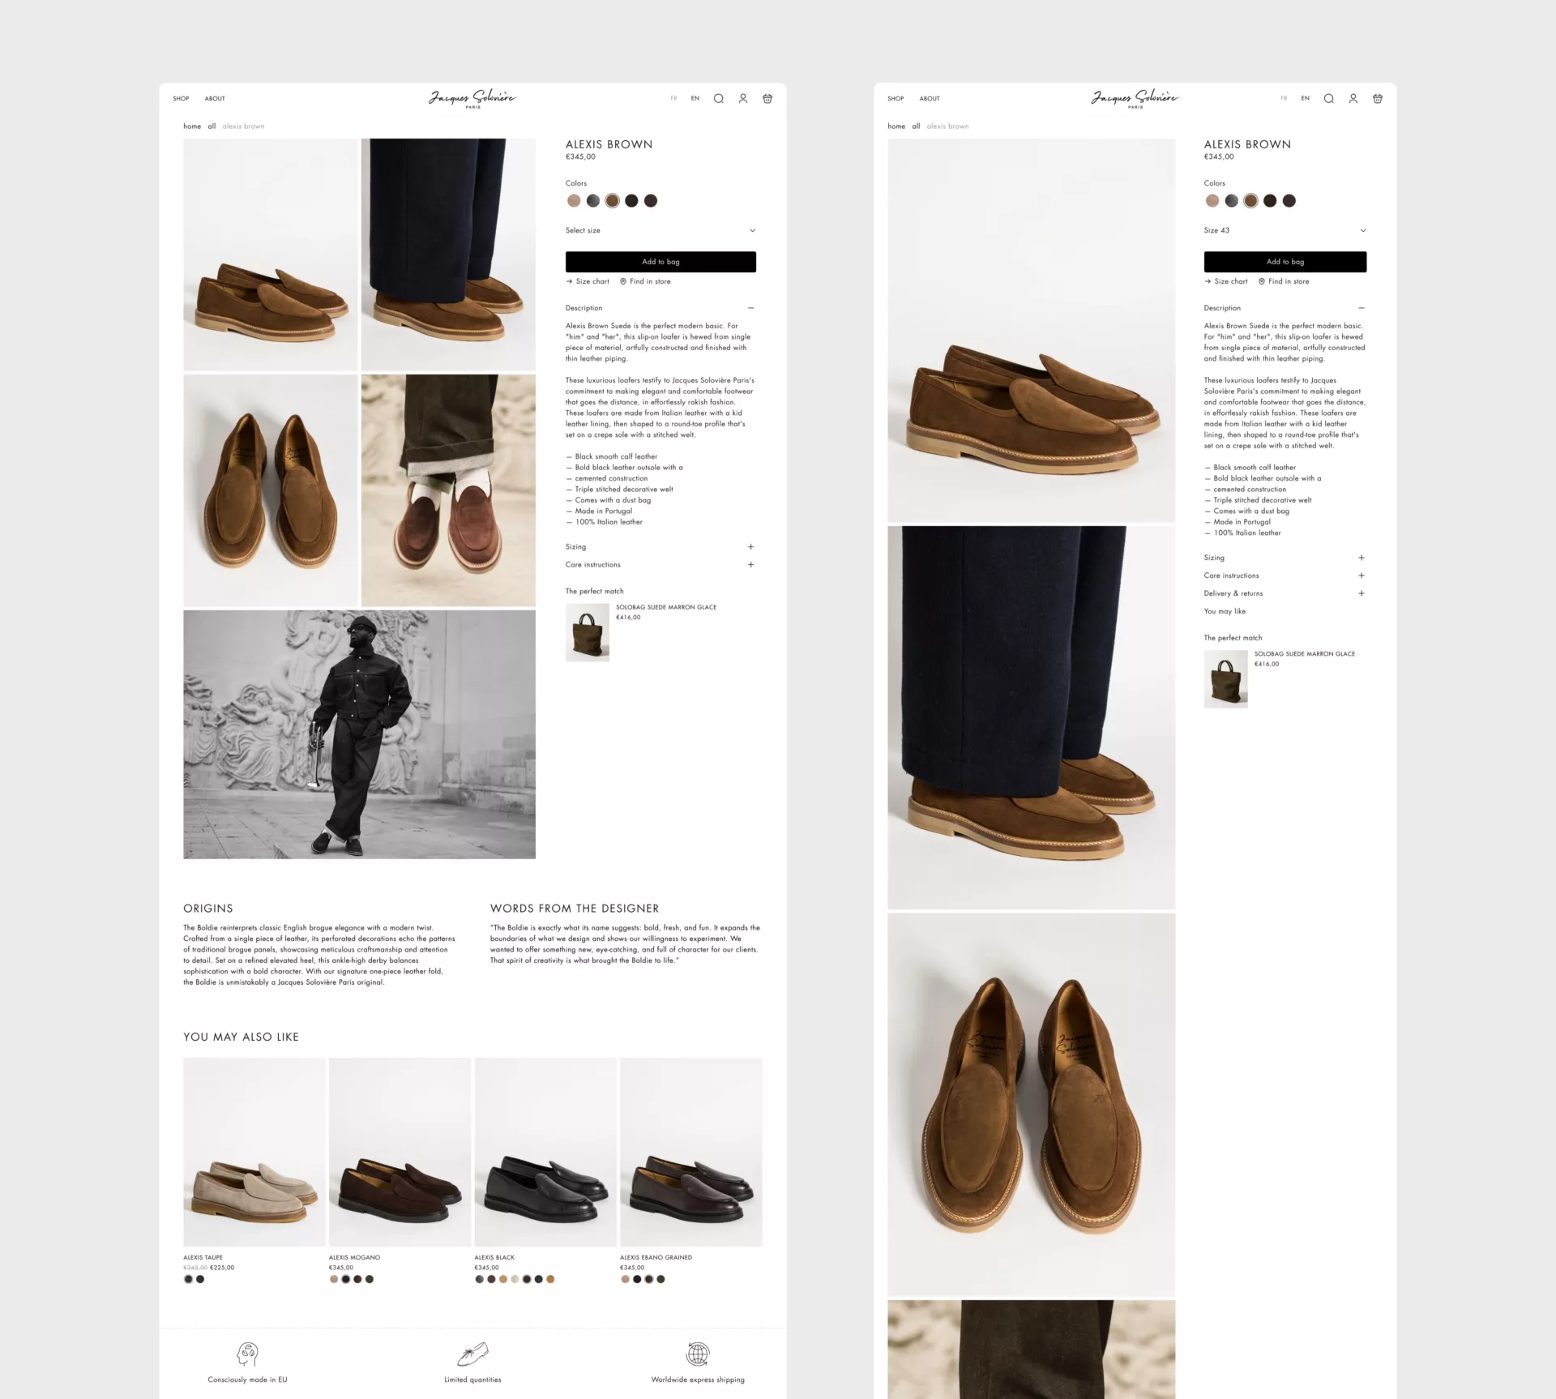Open Solobag Suede thumbnail on left page

588,632
